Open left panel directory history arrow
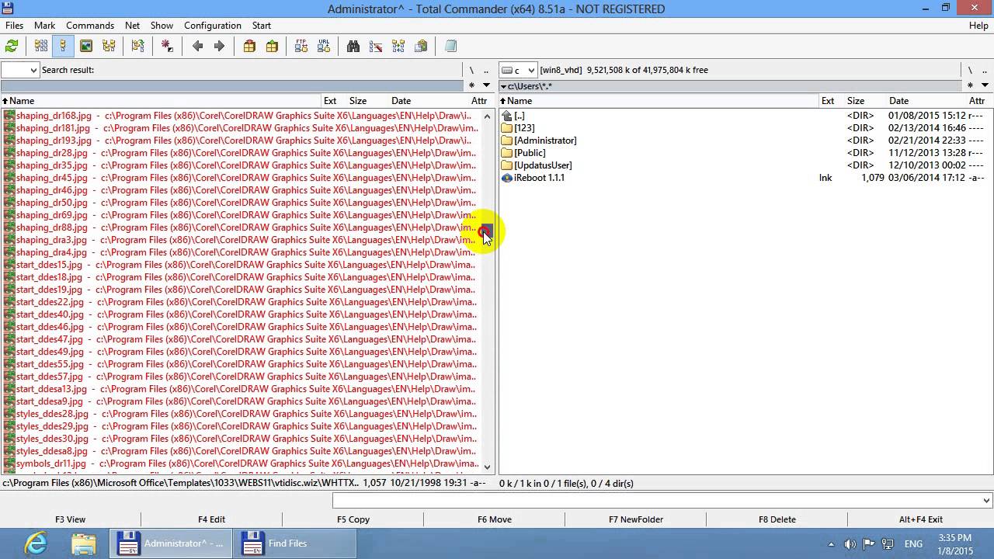 click(486, 85)
